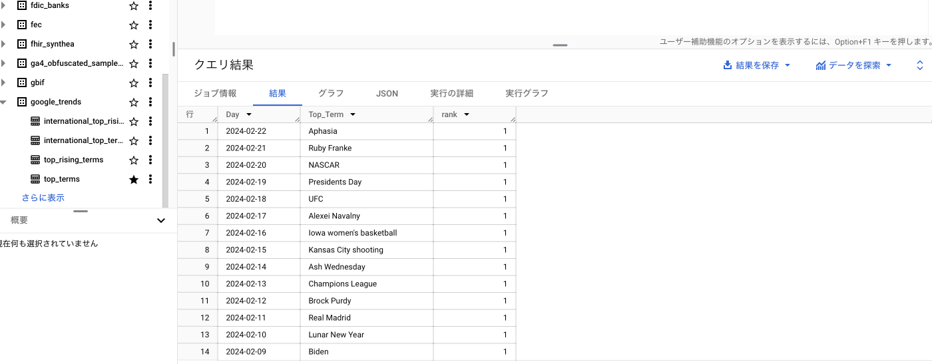Click the Day column resize handle
This screenshot has width=932, height=364.
(x=297, y=118)
